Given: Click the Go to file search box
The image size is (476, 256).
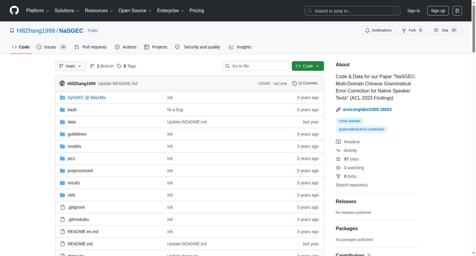Looking at the screenshot, I should 256,66.
